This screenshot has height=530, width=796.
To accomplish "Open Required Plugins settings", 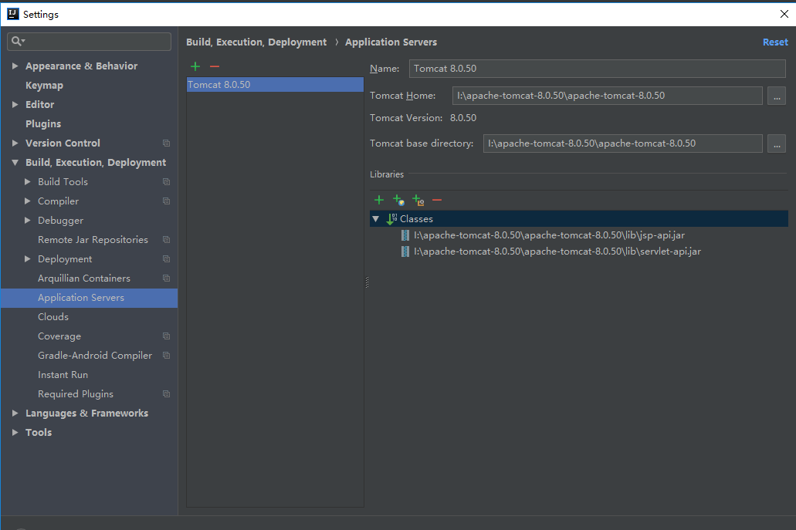I will coord(76,393).
